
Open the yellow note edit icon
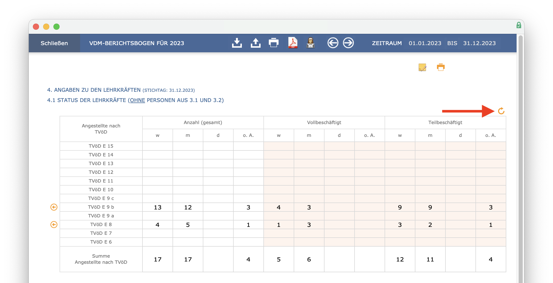click(x=422, y=67)
